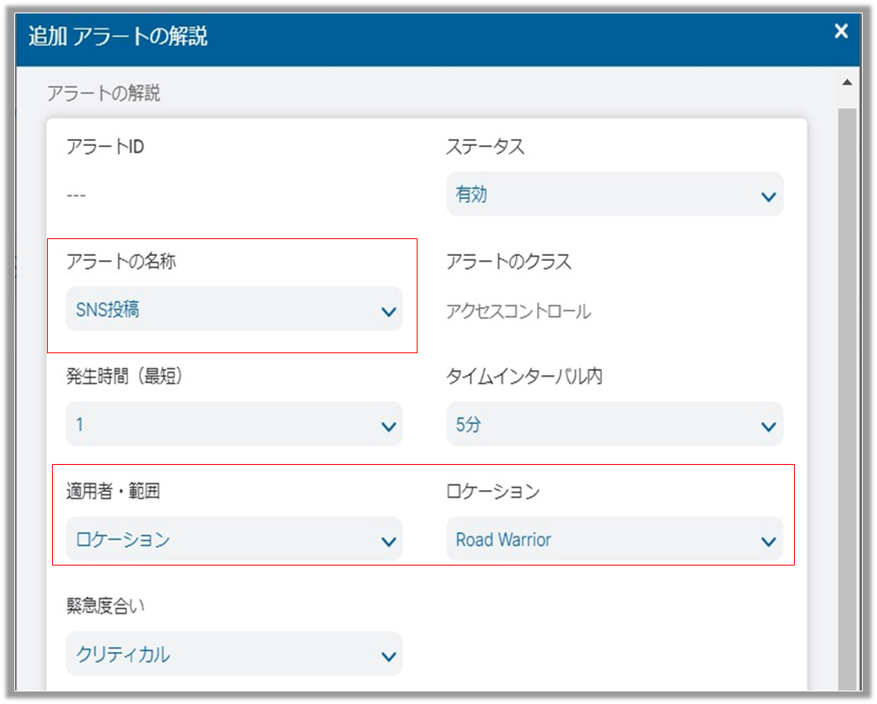This screenshot has height=704, width=877.
Task: Click the アラートの名称 label
Action: tap(121, 261)
